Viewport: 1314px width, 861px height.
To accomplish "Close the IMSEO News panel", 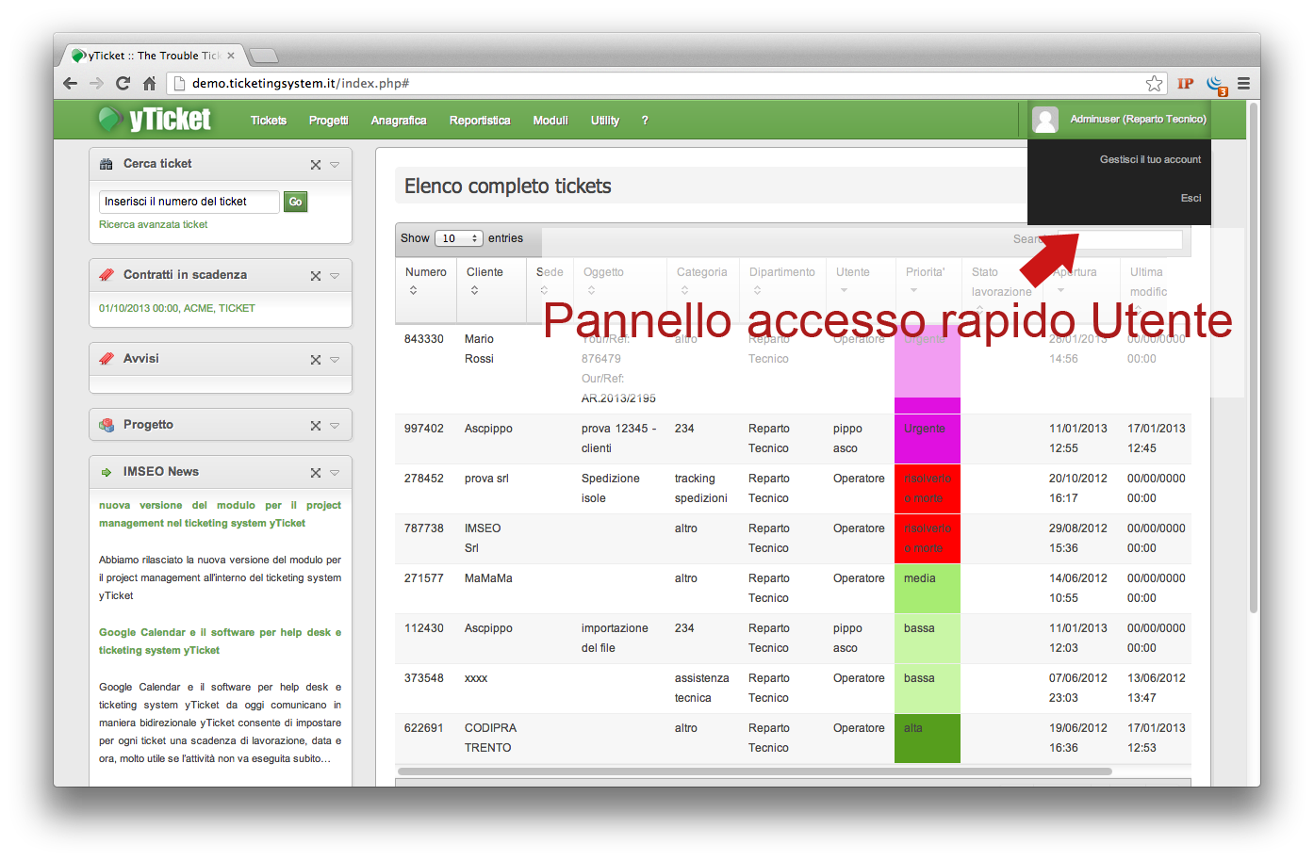I will (x=316, y=473).
